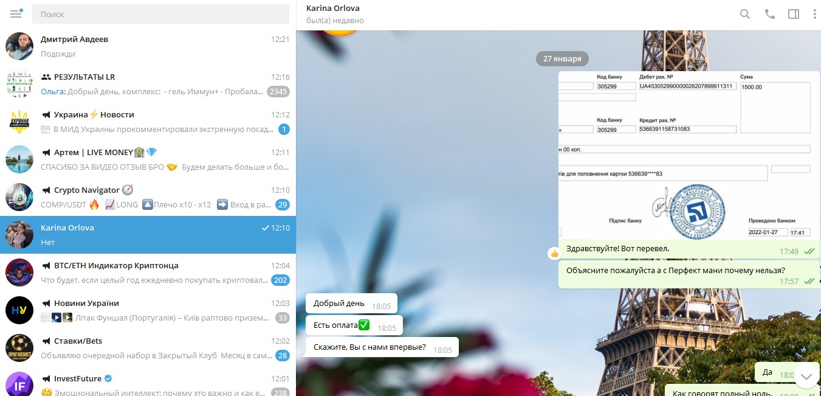Screen dimensions: 821x396
Task: Click unread badge 202 on BTC/ETH Индикатор
Action: point(281,280)
